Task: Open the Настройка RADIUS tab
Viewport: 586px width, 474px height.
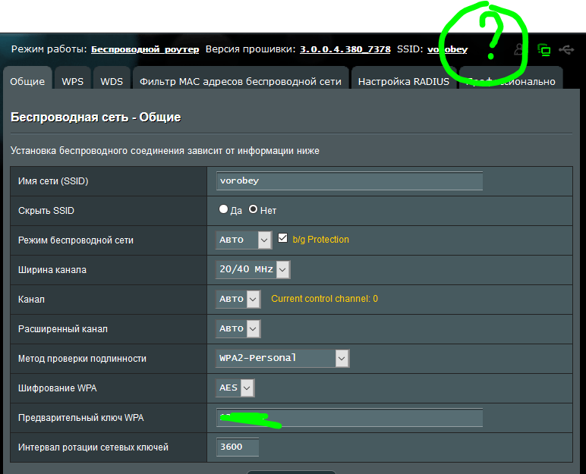Action: (404, 81)
